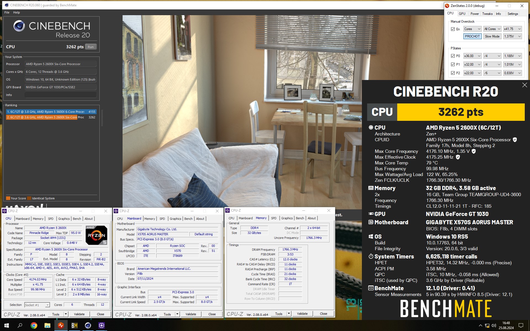The height and width of the screenshot is (331, 530).
Task: Click the volume icon in system tray
Action: (x=494, y=325)
